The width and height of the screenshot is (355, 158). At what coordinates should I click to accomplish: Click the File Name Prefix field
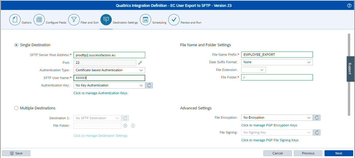277,55
